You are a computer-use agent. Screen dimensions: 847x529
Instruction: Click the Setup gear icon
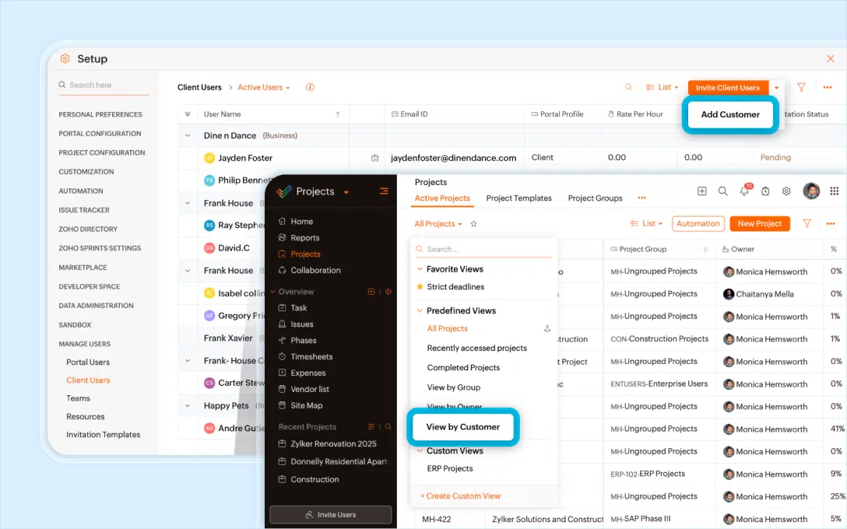click(65, 58)
